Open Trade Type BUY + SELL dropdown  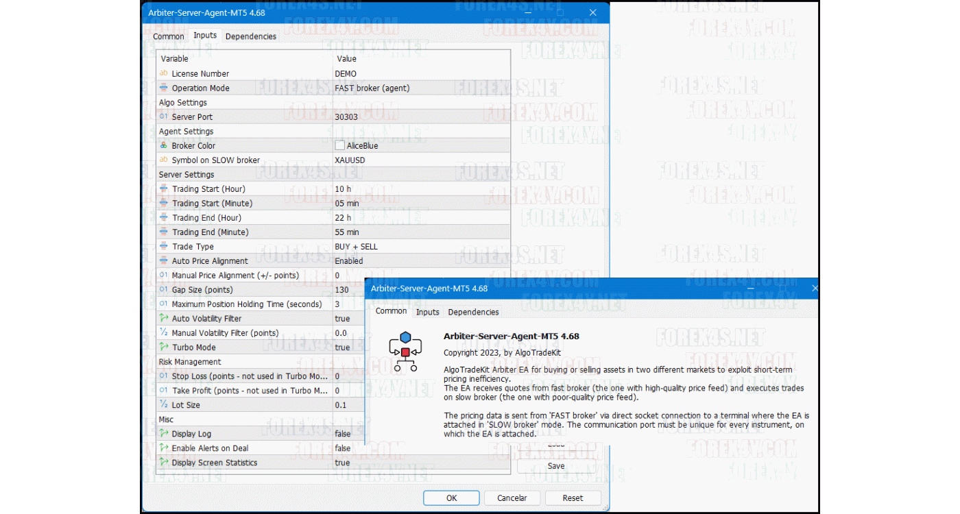[356, 247]
